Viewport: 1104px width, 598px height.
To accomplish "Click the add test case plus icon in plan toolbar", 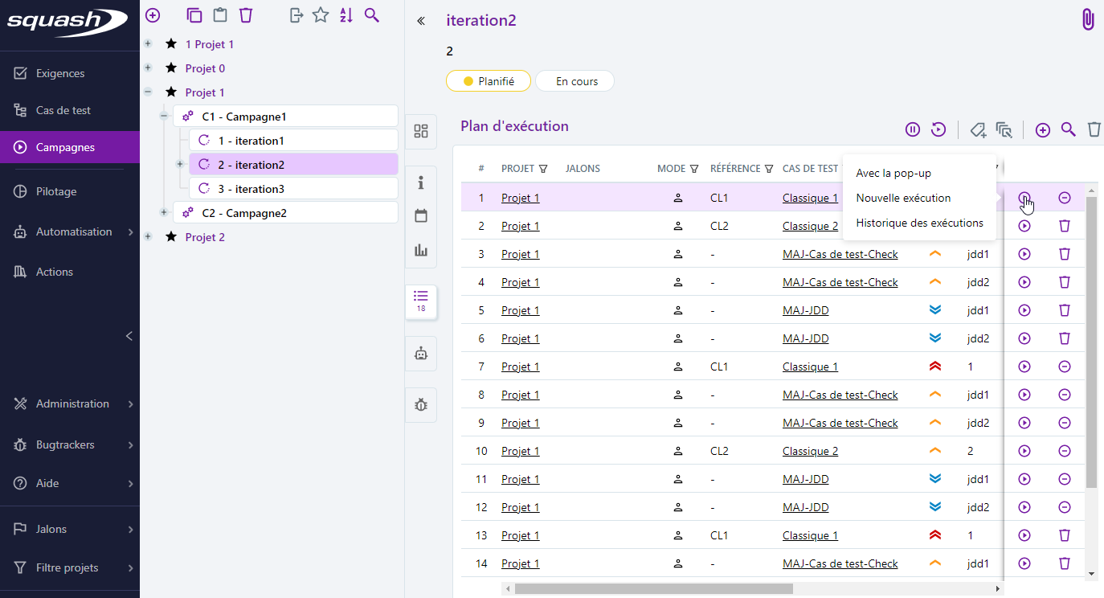I will (1042, 130).
